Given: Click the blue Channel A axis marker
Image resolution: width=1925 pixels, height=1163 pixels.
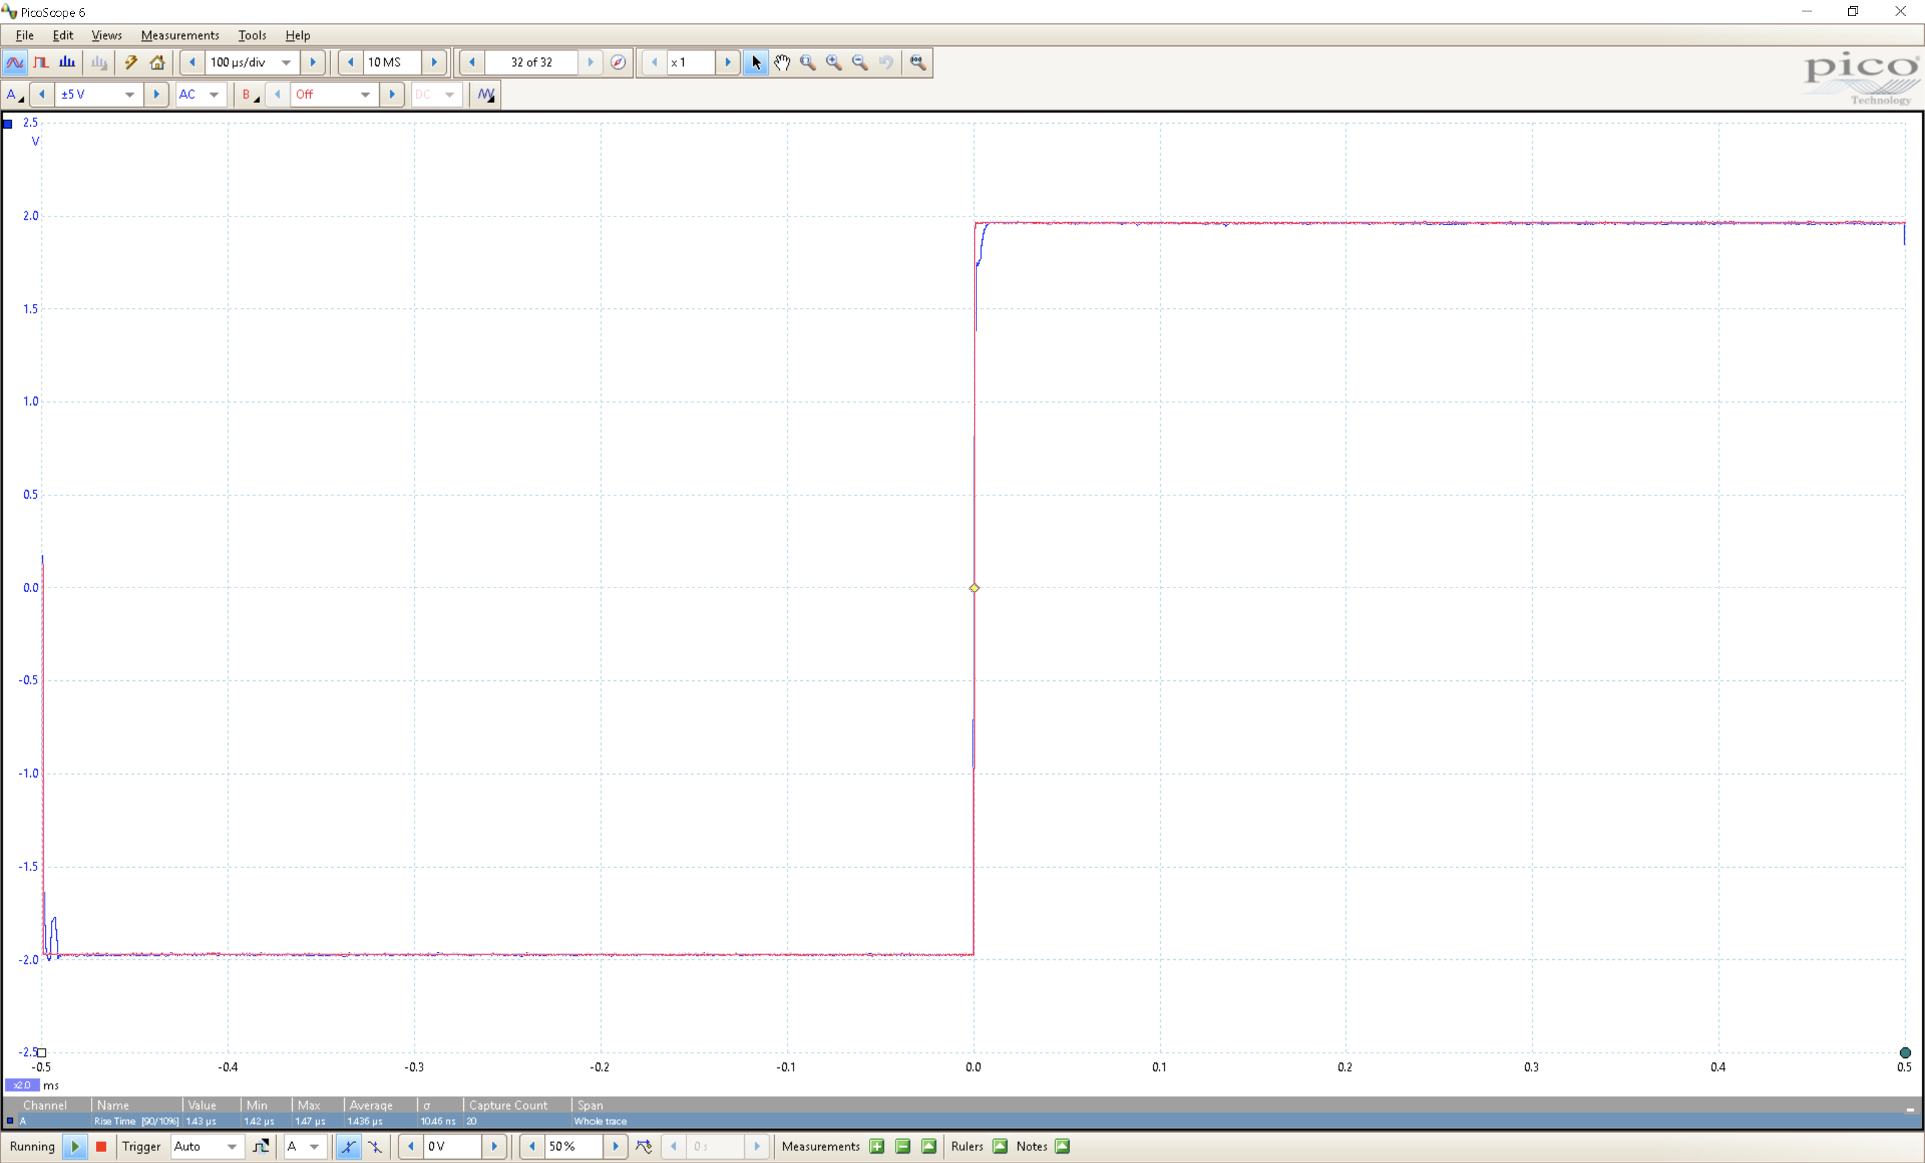Looking at the screenshot, I should click(8, 124).
